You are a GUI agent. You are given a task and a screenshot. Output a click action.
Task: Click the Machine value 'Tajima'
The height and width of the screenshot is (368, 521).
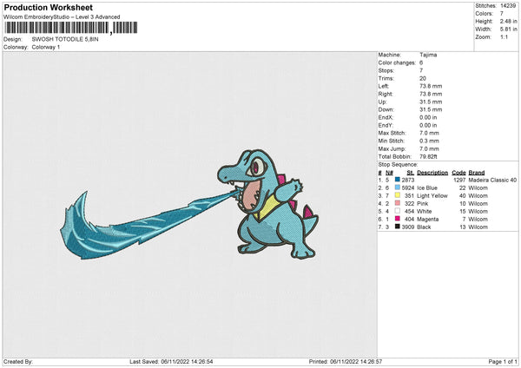tap(428, 55)
